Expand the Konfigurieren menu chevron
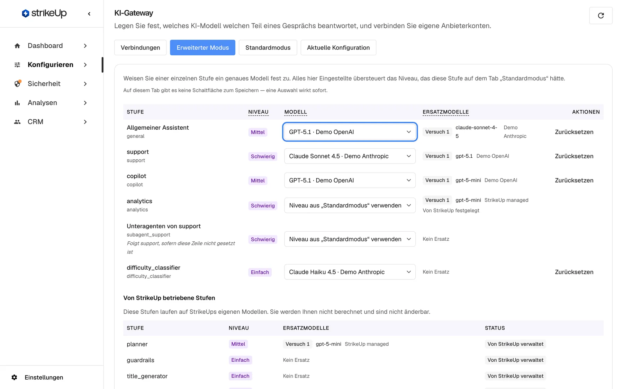623x389 pixels. pyautogui.click(x=85, y=65)
